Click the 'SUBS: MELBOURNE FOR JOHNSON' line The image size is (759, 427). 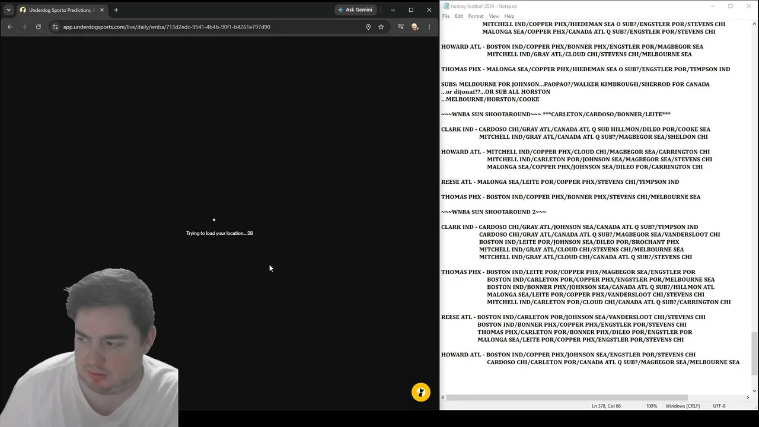(x=575, y=84)
